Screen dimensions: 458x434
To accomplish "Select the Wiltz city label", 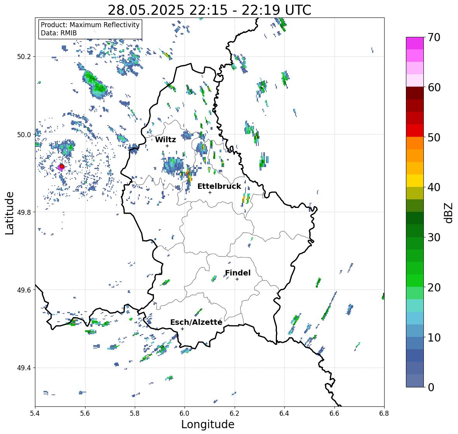I will pos(165,139).
